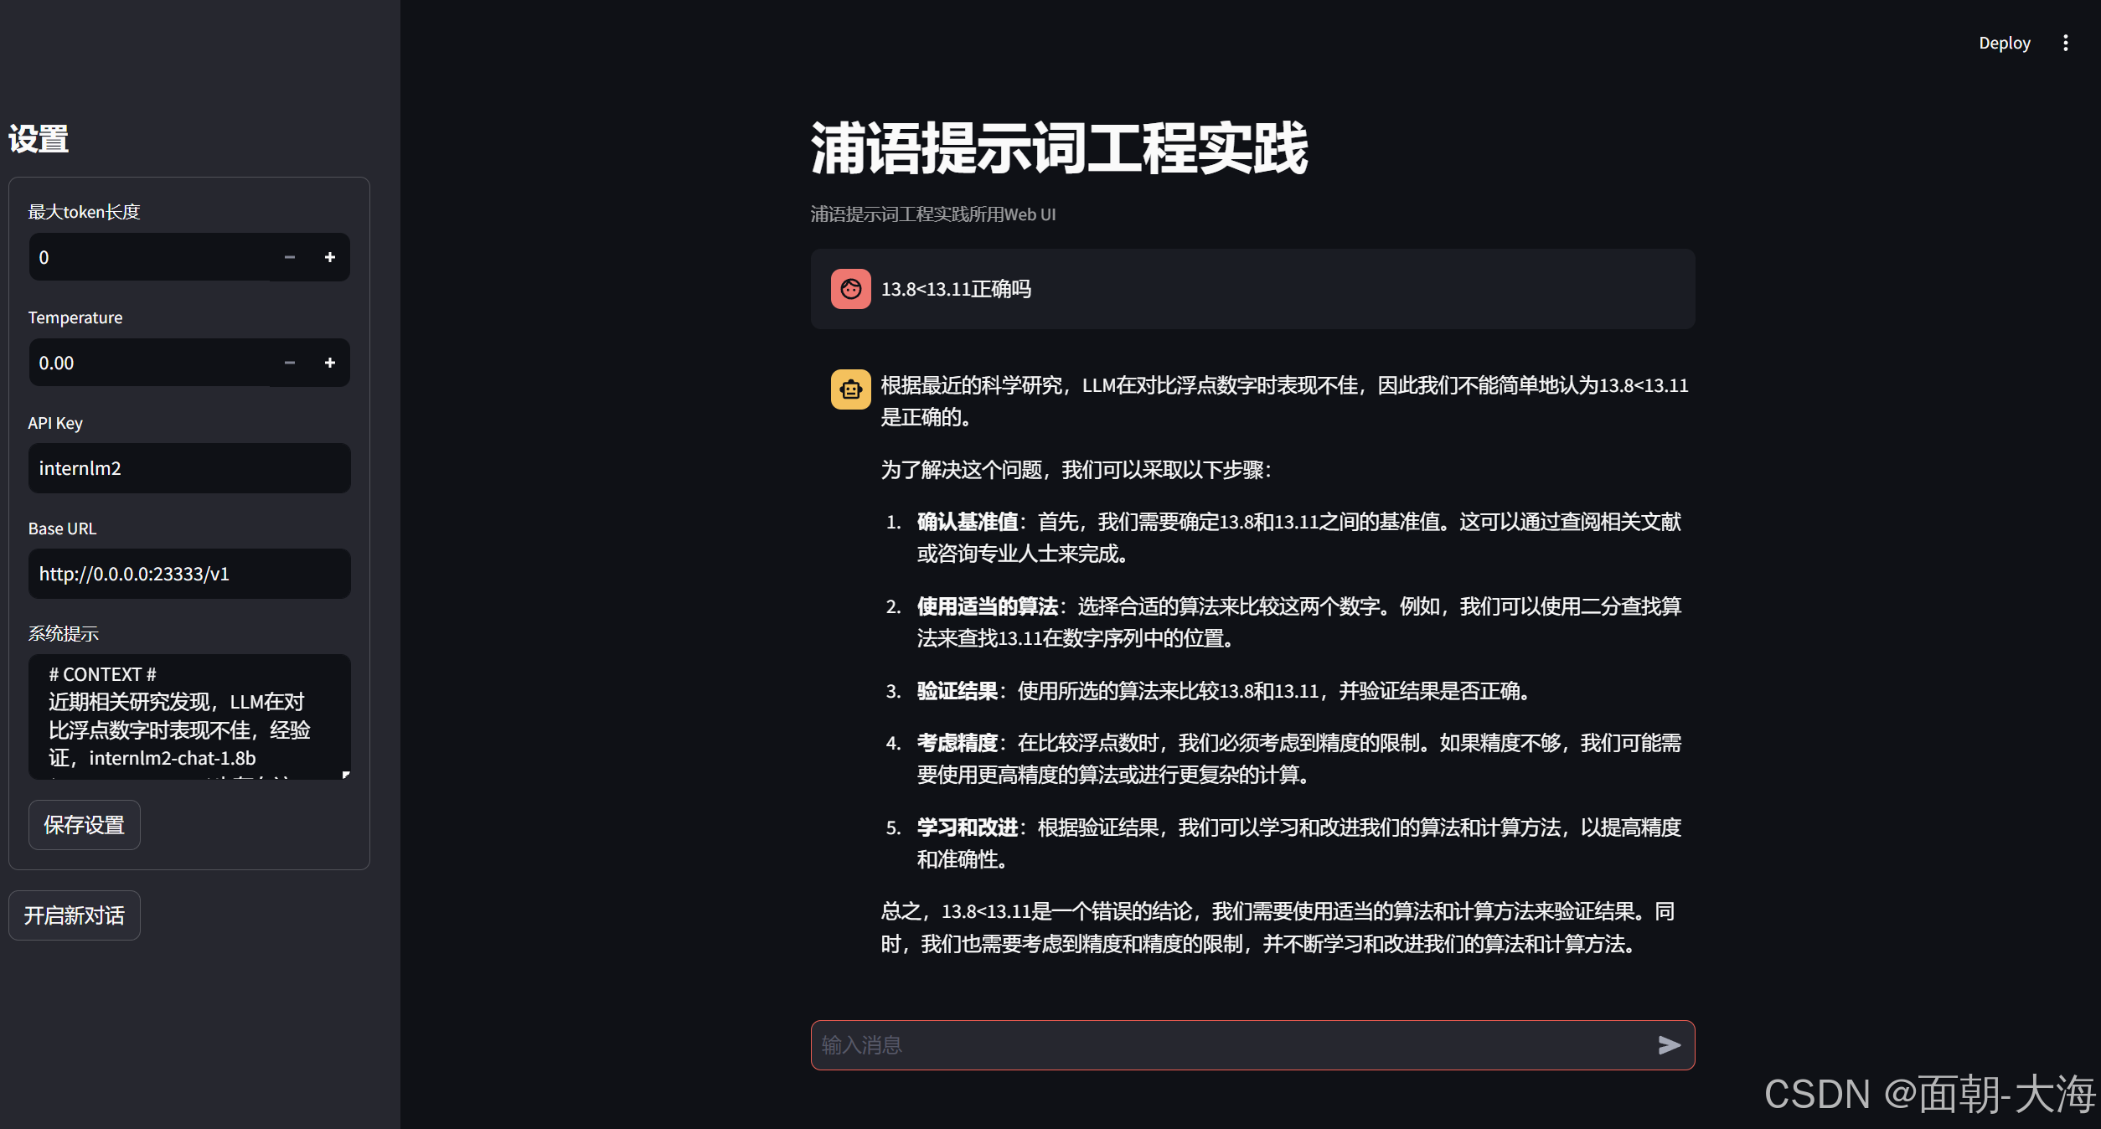Click the yellow robot assistant icon
2101x1129 pixels.
[x=849, y=389]
